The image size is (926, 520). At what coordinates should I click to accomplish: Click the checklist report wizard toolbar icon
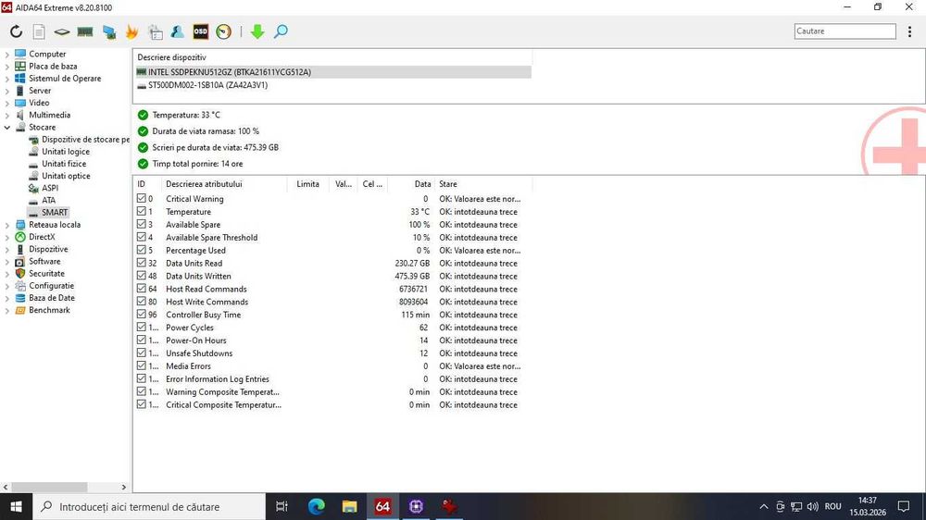[x=156, y=31]
